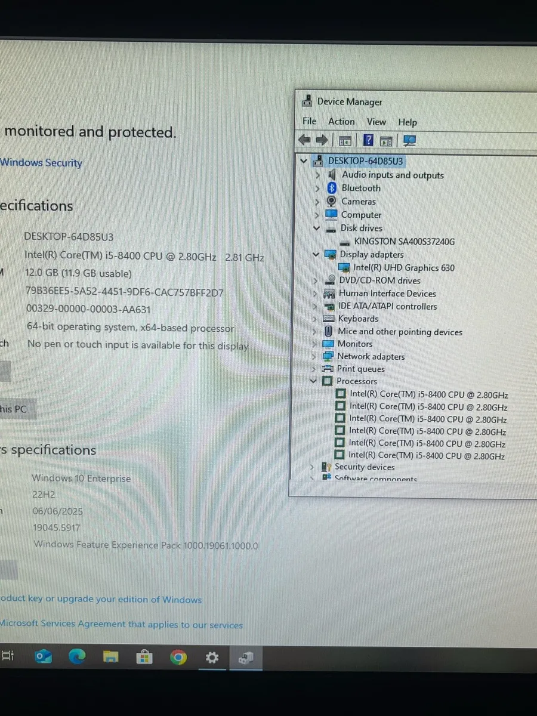Switch to Settings via taskbar gear icon
The width and height of the screenshot is (537, 716).
[x=212, y=658]
